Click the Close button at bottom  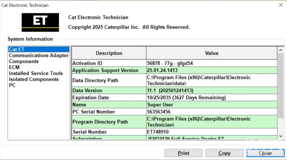coord(265,153)
